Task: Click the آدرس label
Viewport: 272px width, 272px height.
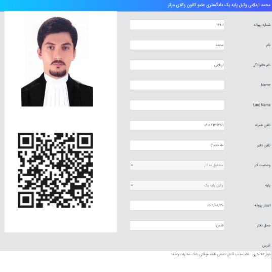Action: click(x=266, y=246)
